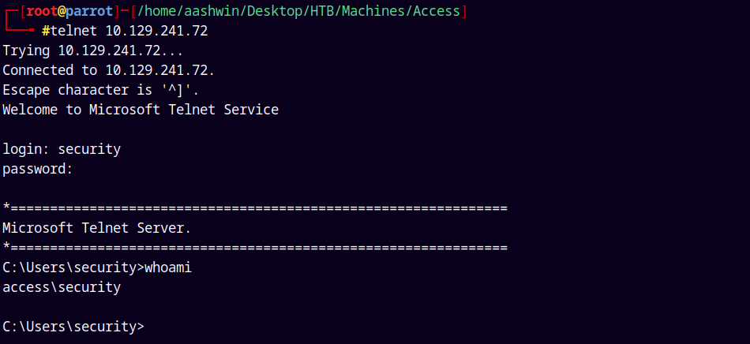Click the empty password field line
Viewport: 750px width, 344px height.
[38, 169]
